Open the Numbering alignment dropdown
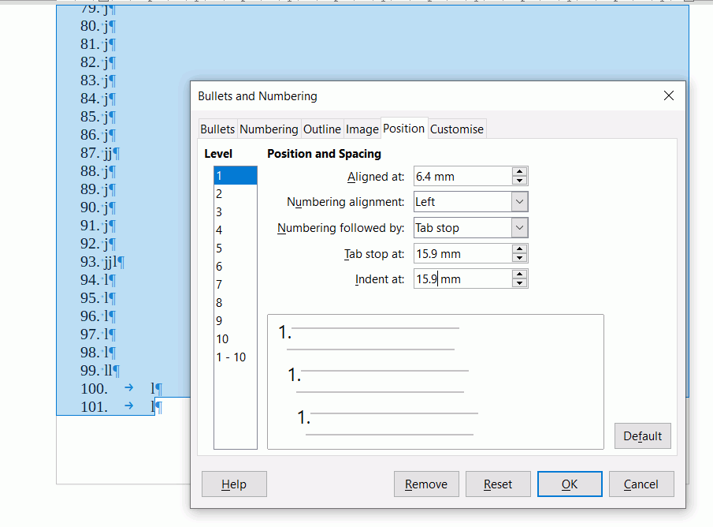The height and width of the screenshot is (527, 713). [x=519, y=202]
